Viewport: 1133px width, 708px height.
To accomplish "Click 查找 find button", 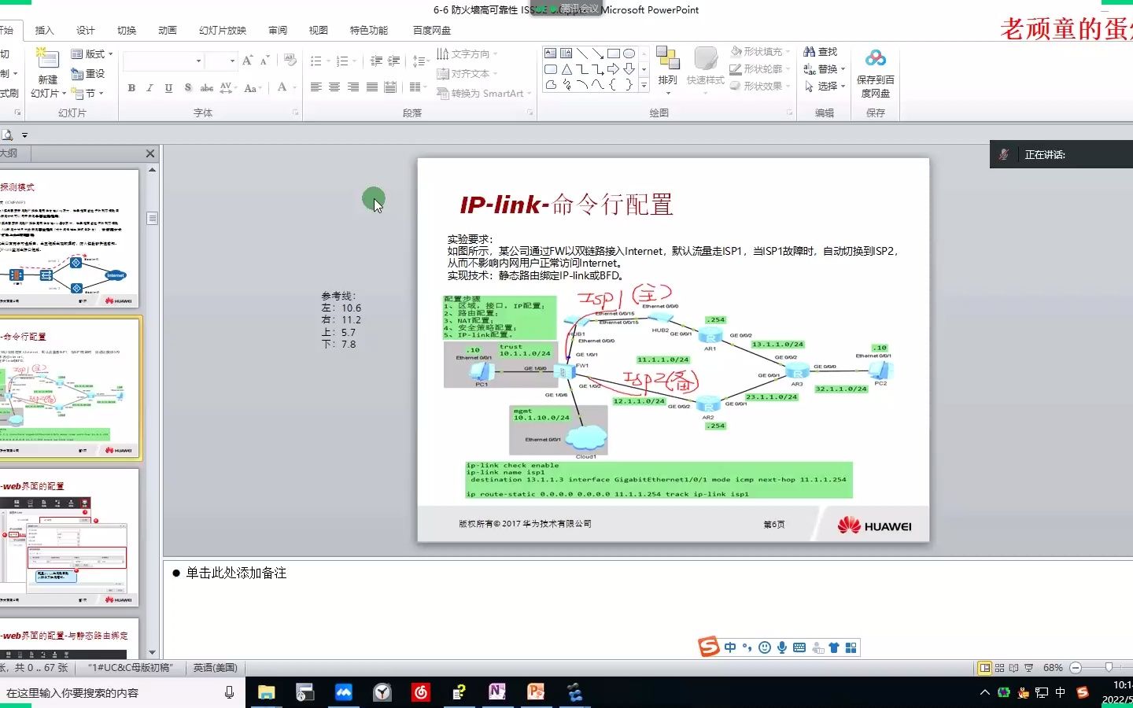I will [821, 52].
